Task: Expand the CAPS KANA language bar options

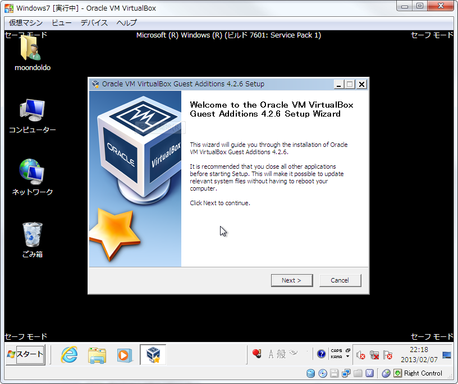Action: click(348, 357)
